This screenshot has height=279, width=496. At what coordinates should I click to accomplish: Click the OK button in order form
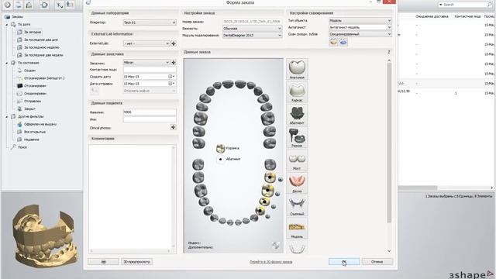(344, 262)
